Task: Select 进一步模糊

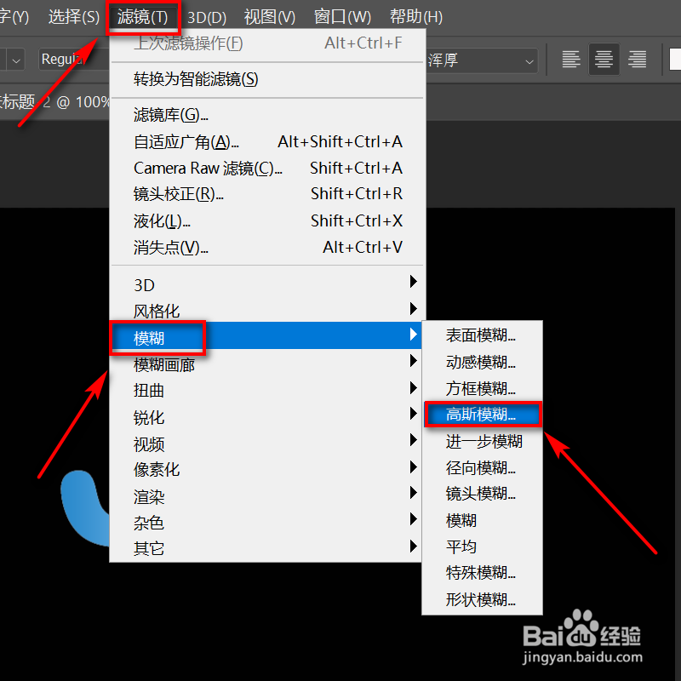Action: click(x=482, y=441)
